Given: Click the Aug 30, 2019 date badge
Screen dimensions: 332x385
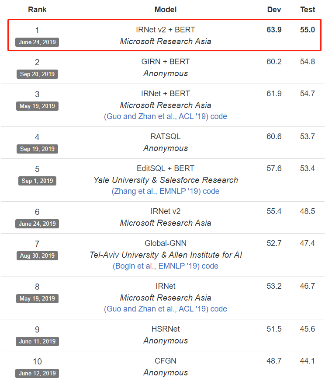Looking at the screenshot, I should 37,255.
